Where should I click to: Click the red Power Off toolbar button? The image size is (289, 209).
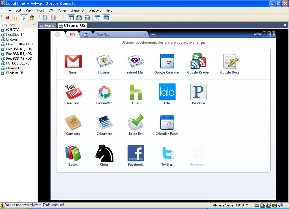click(x=7, y=18)
